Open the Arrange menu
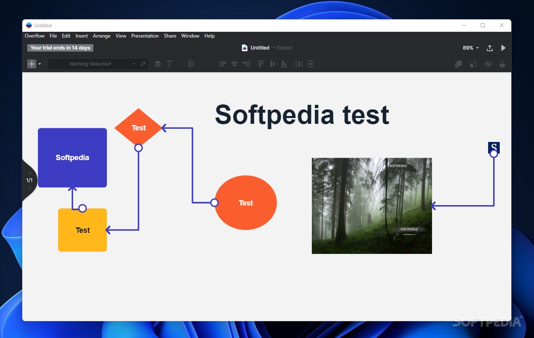This screenshot has width=534, height=338. pos(102,36)
